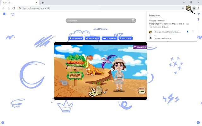Click the triceratops skull in the game

(x=96, y=91)
